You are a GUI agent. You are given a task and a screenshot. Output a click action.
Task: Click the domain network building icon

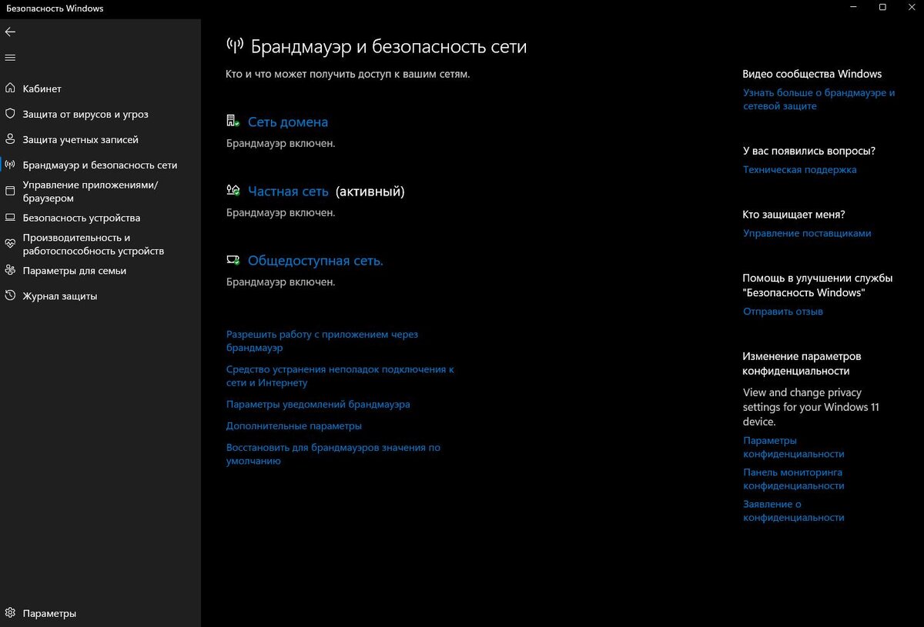[233, 122]
